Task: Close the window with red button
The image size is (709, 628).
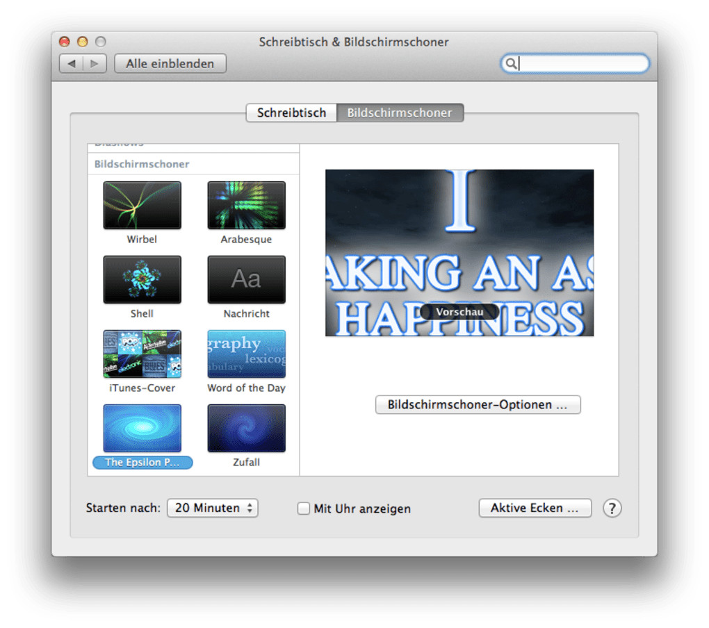Action: (64, 42)
